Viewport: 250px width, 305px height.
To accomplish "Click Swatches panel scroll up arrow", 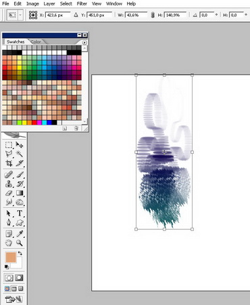I will (x=84, y=48).
